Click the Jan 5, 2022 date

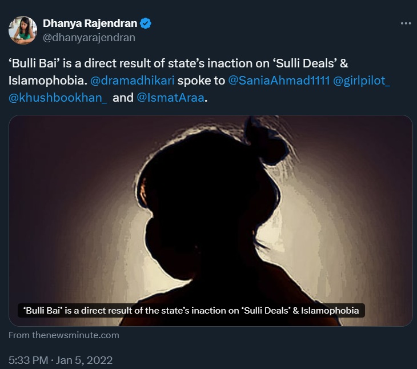86,360
